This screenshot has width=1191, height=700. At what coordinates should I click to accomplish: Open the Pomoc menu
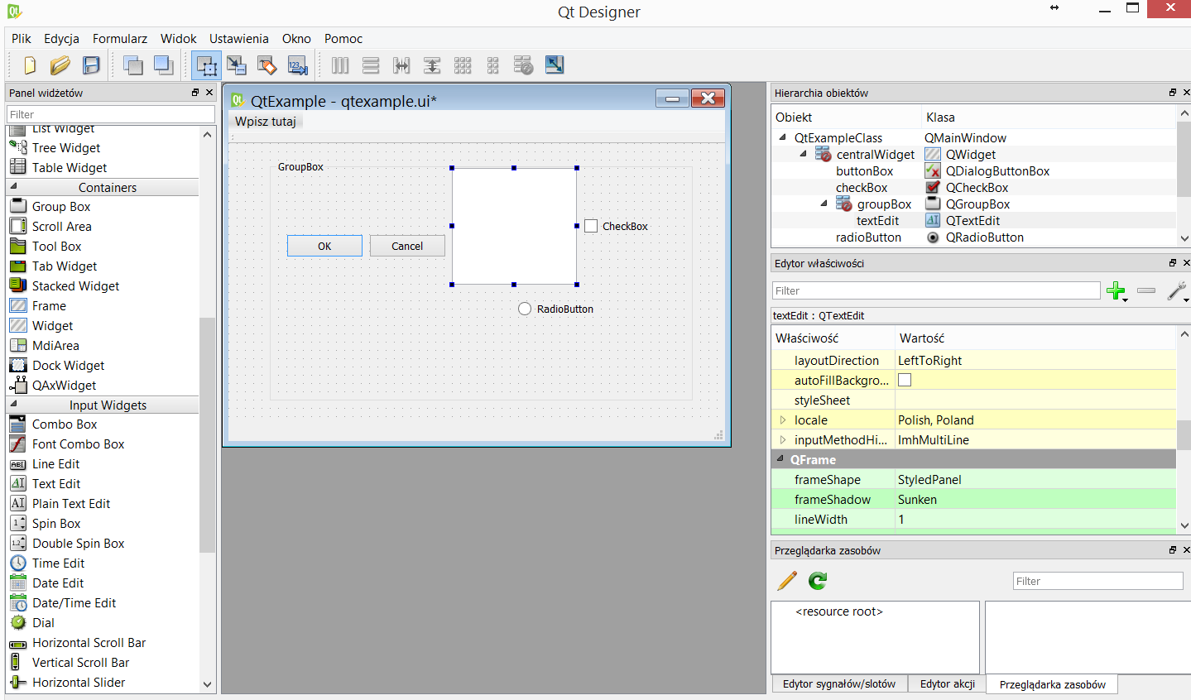coord(343,38)
